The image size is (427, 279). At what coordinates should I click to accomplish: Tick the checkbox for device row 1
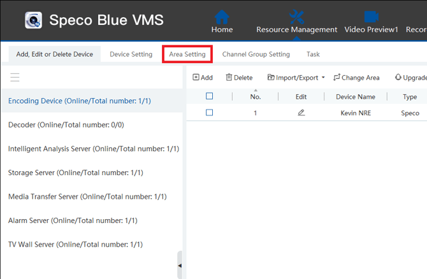coord(209,113)
